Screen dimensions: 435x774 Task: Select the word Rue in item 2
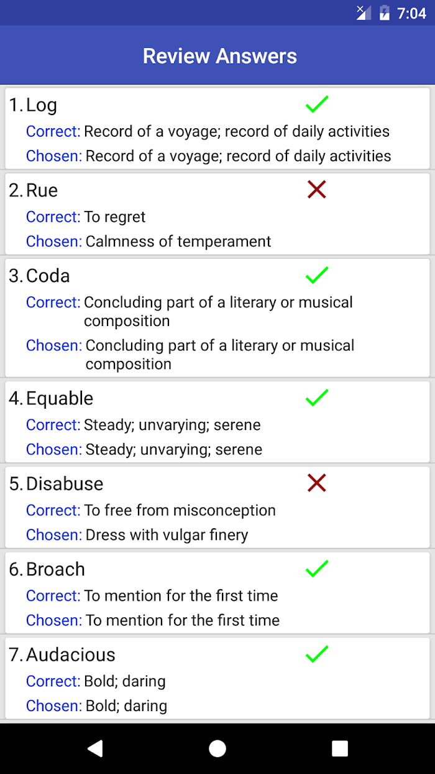tap(42, 190)
